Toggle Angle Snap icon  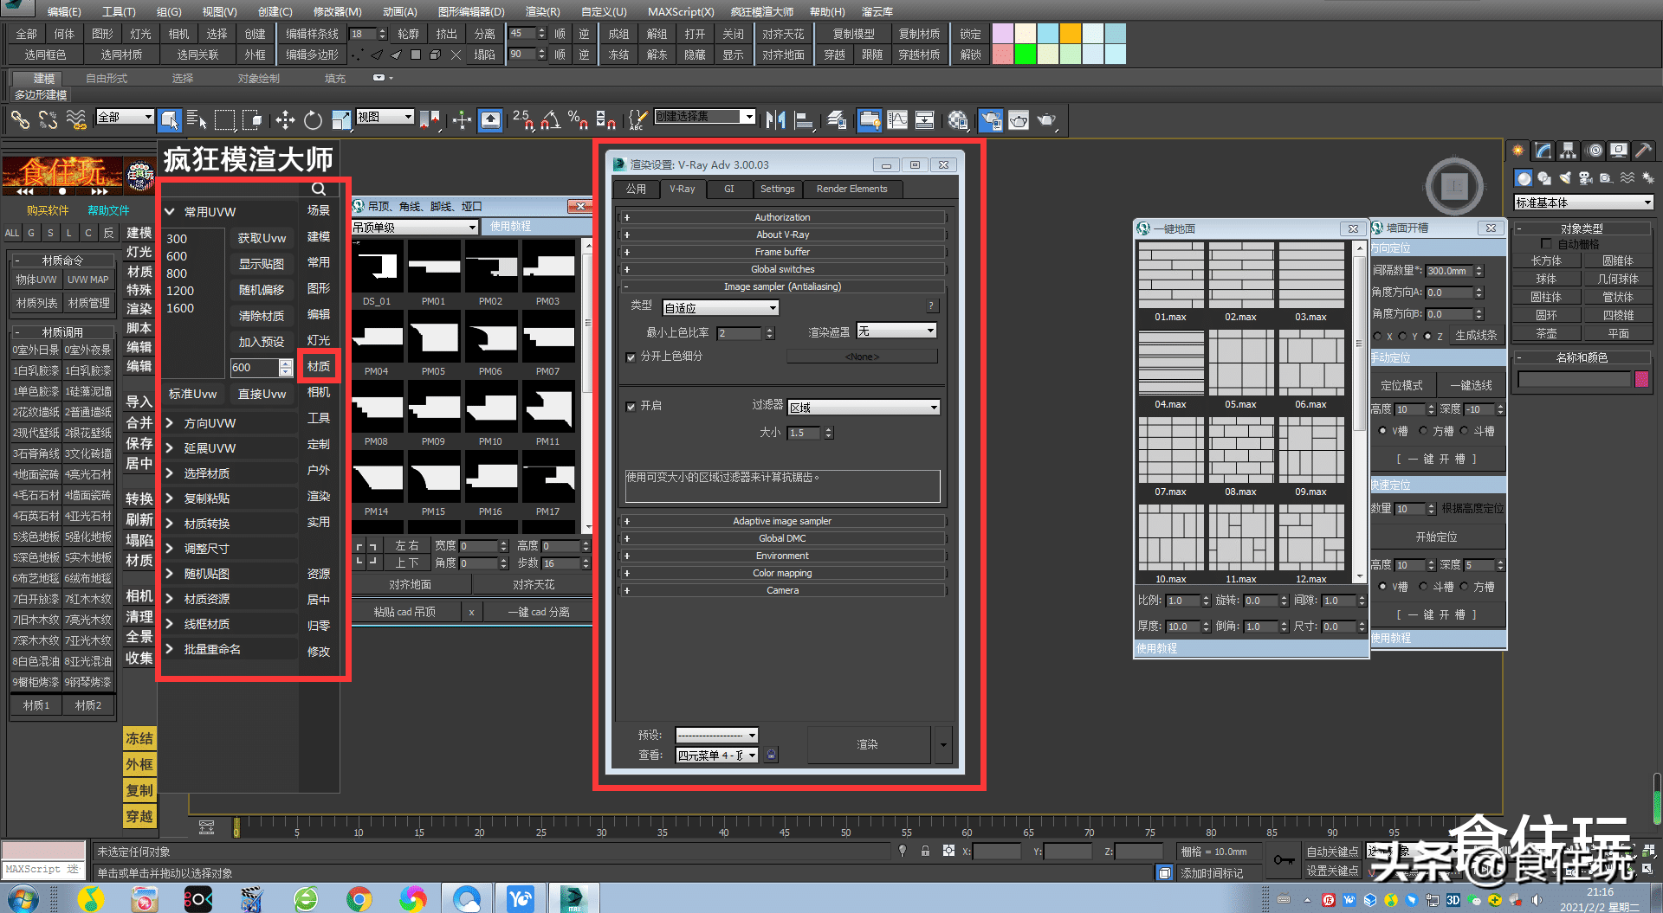(x=551, y=119)
